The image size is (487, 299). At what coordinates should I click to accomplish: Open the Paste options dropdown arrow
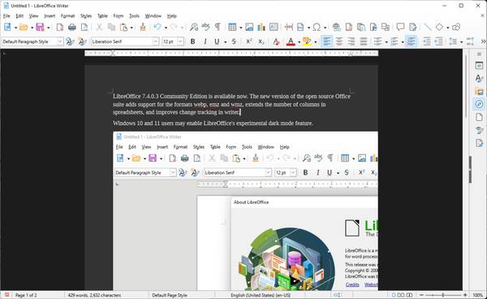[131, 28]
